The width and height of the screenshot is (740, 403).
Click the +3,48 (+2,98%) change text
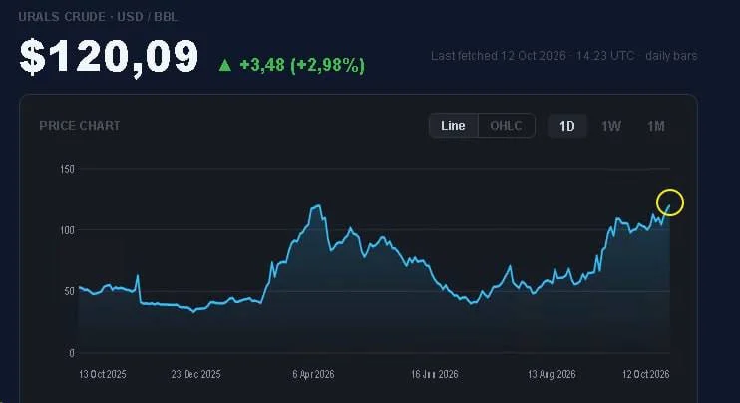pyautogui.click(x=302, y=65)
